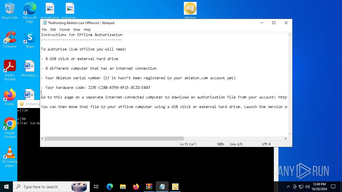Click the 100% zoom status entry
342x192 pixels.
tap(220, 144)
